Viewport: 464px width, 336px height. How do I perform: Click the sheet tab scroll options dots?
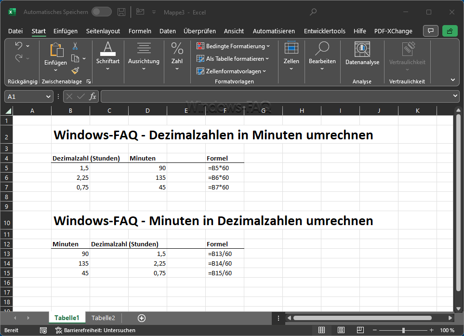278,318
